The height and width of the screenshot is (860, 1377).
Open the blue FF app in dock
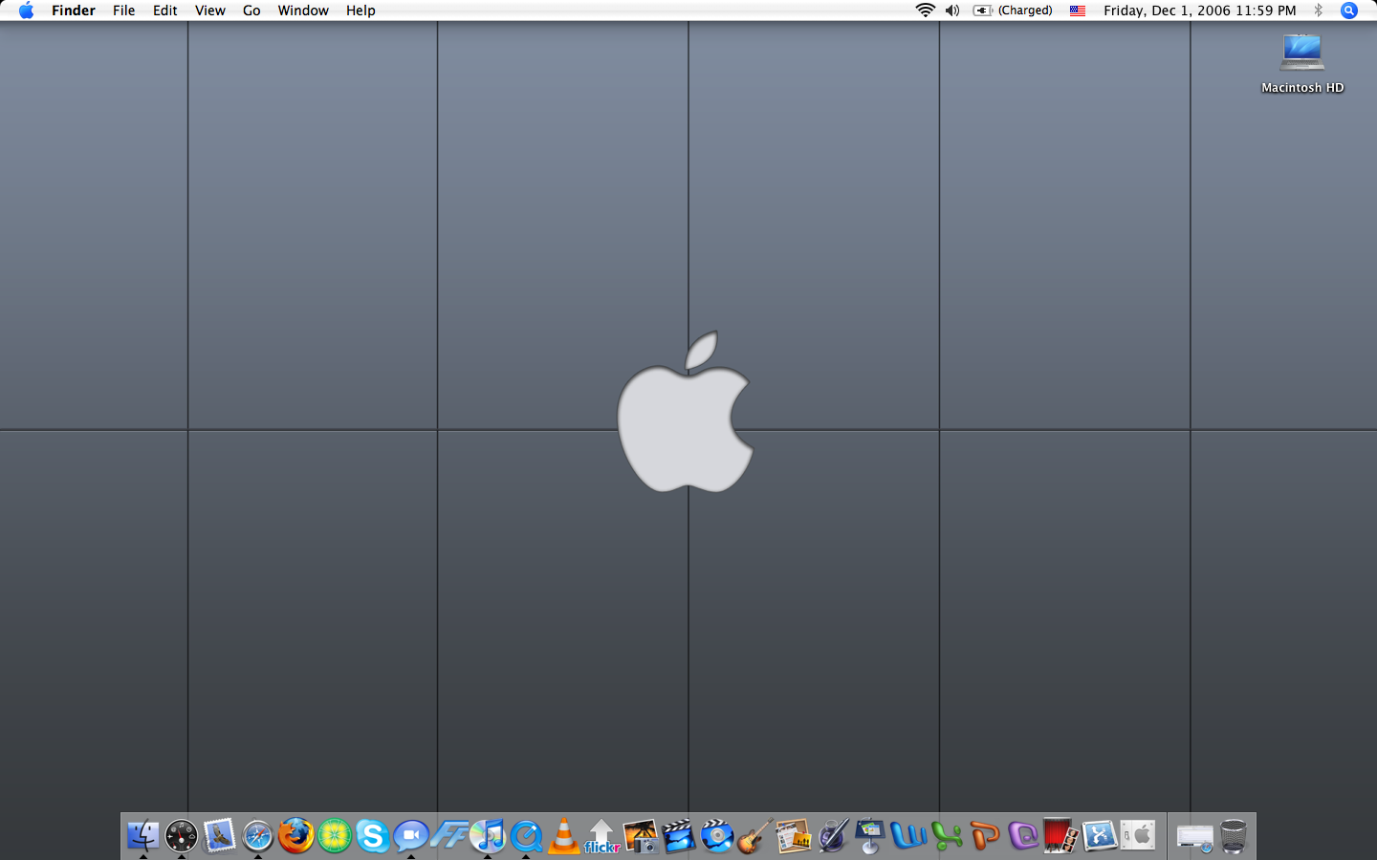coord(449,836)
